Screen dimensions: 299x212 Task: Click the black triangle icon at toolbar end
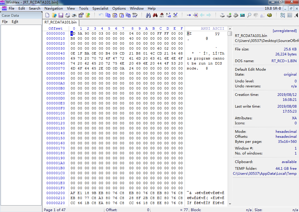click(x=296, y=15)
